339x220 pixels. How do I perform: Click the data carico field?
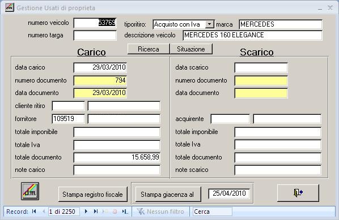click(x=100, y=67)
